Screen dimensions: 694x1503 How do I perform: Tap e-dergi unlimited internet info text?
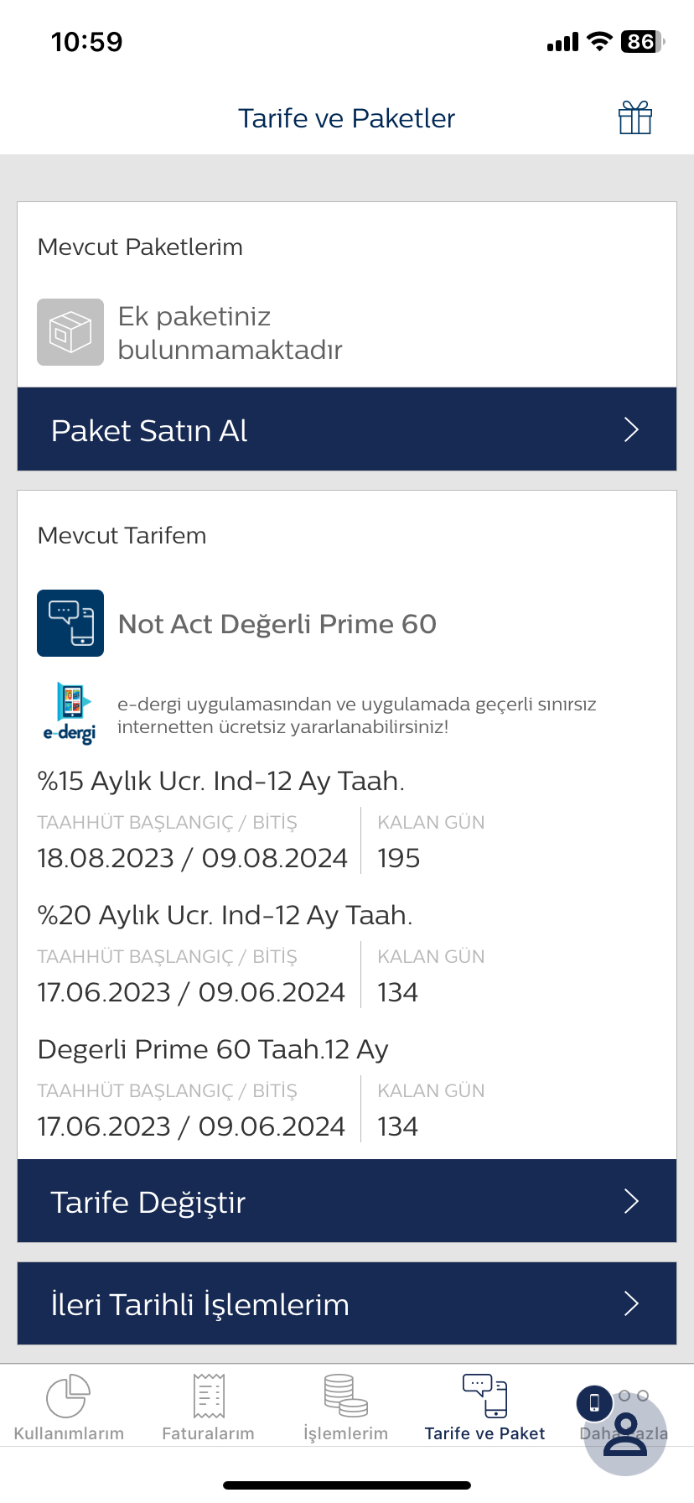(x=357, y=715)
